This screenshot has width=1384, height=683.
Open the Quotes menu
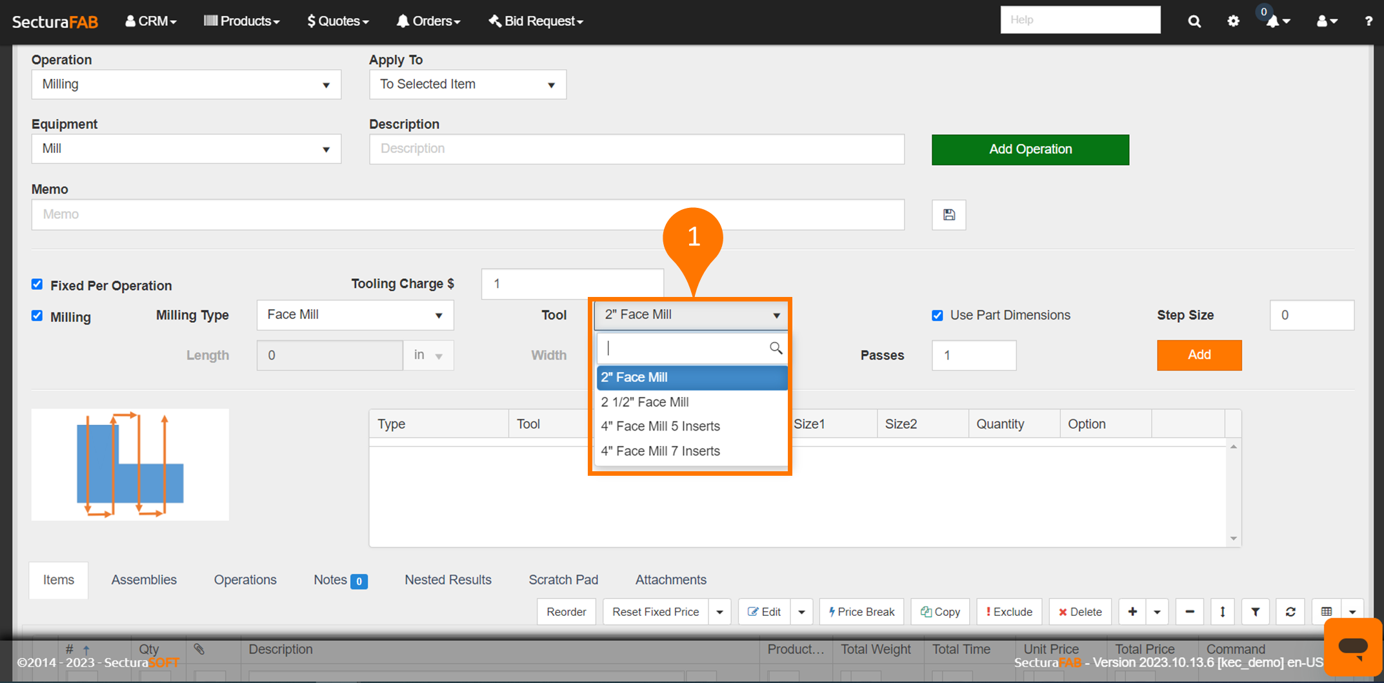click(x=338, y=21)
